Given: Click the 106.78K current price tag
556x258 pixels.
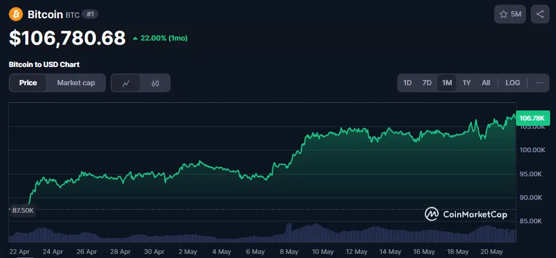Looking at the screenshot, I should pyautogui.click(x=532, y=118).
